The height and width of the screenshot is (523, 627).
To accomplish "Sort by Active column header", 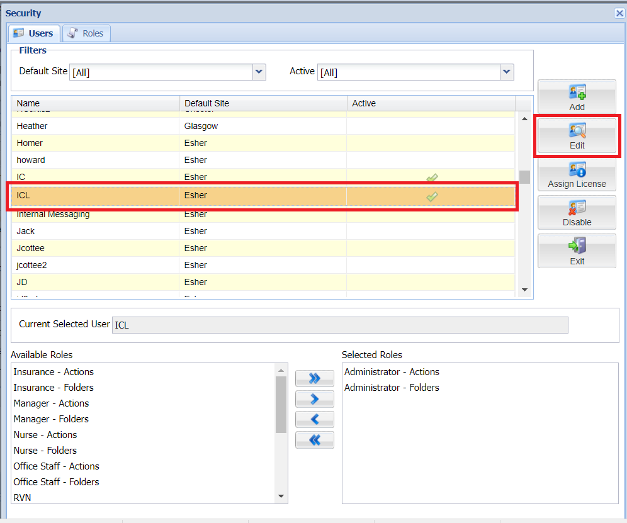I will click(431, 103).
